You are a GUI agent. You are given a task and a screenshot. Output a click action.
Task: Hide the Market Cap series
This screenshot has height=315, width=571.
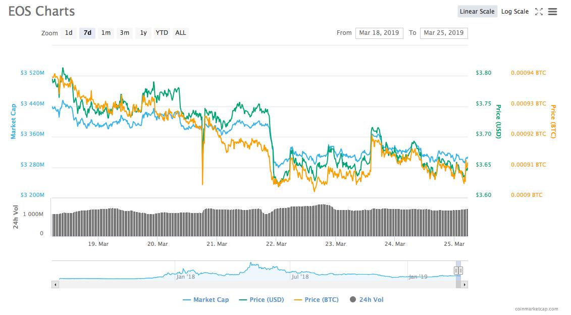click(206, 300)
